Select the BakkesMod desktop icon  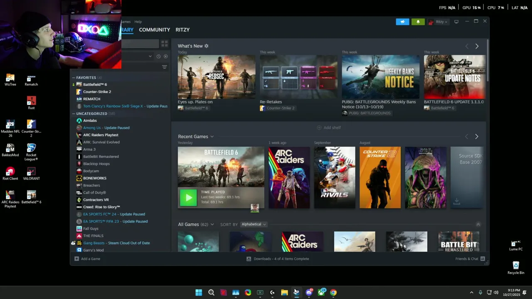coord(10,150)
